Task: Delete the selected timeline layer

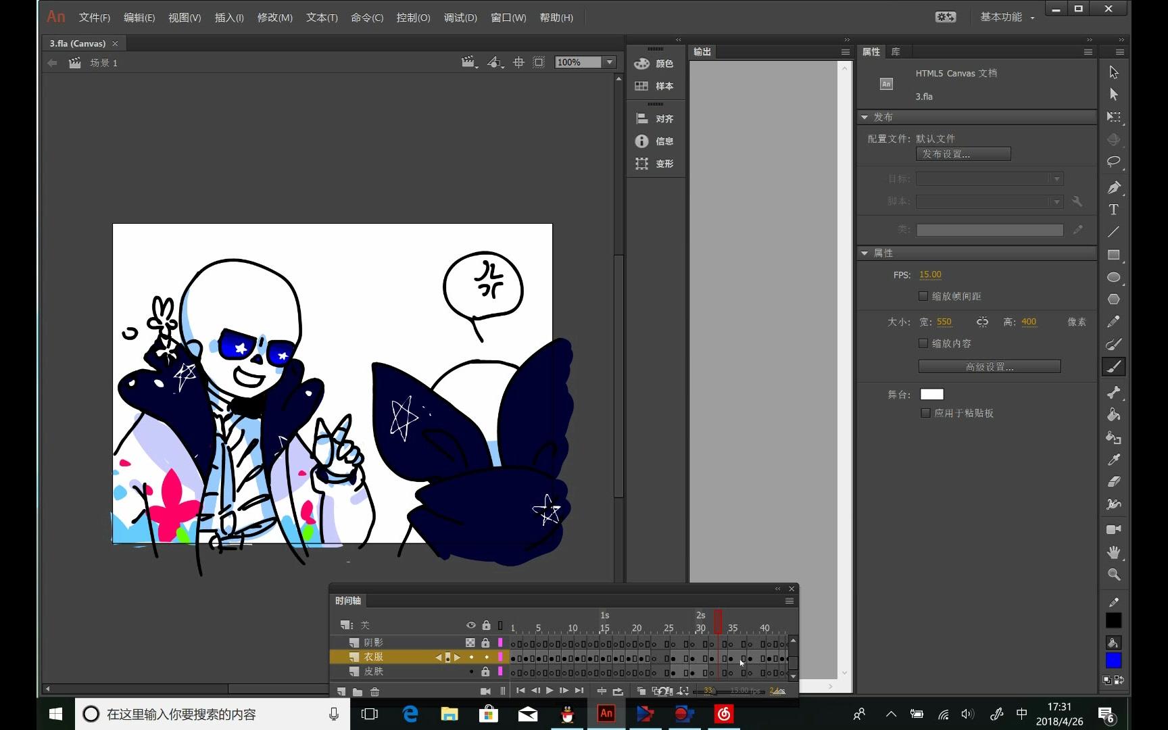Action: 374,691
